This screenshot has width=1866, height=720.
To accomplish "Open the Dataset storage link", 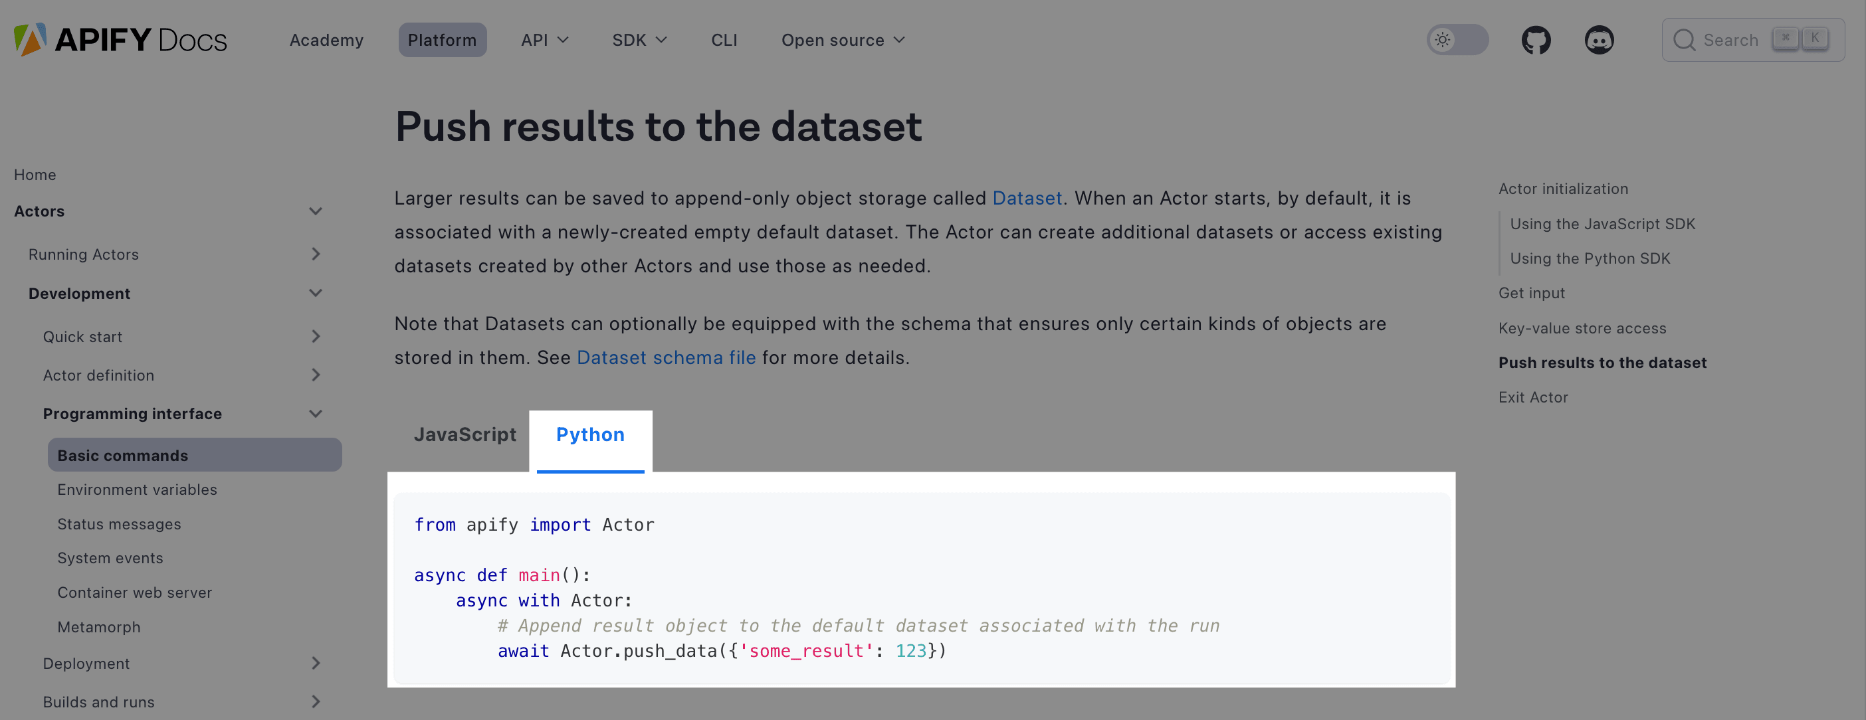I will 1027,199.
